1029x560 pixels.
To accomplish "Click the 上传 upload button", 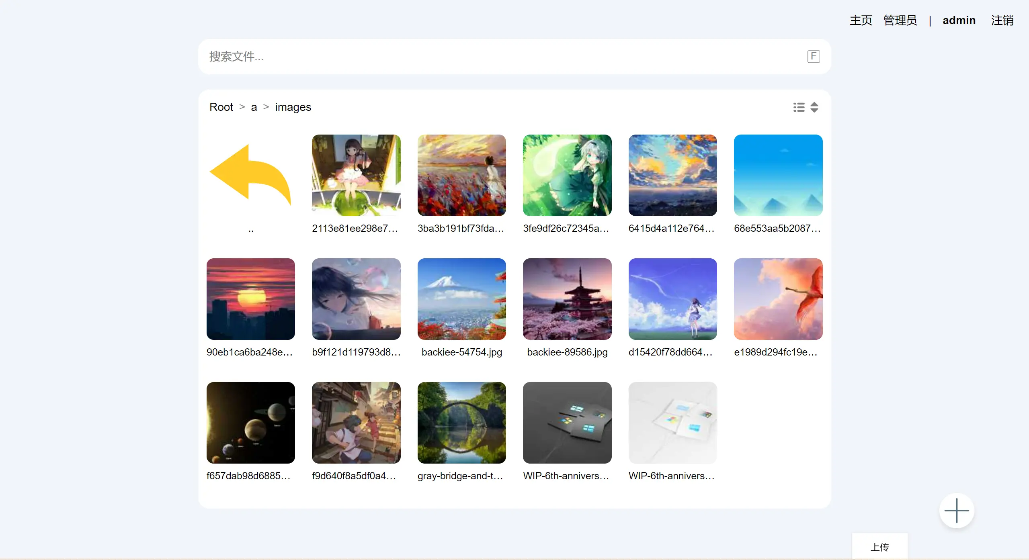I will [879, 546].
